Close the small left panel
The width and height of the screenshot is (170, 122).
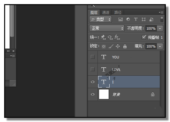pos(13,51)
